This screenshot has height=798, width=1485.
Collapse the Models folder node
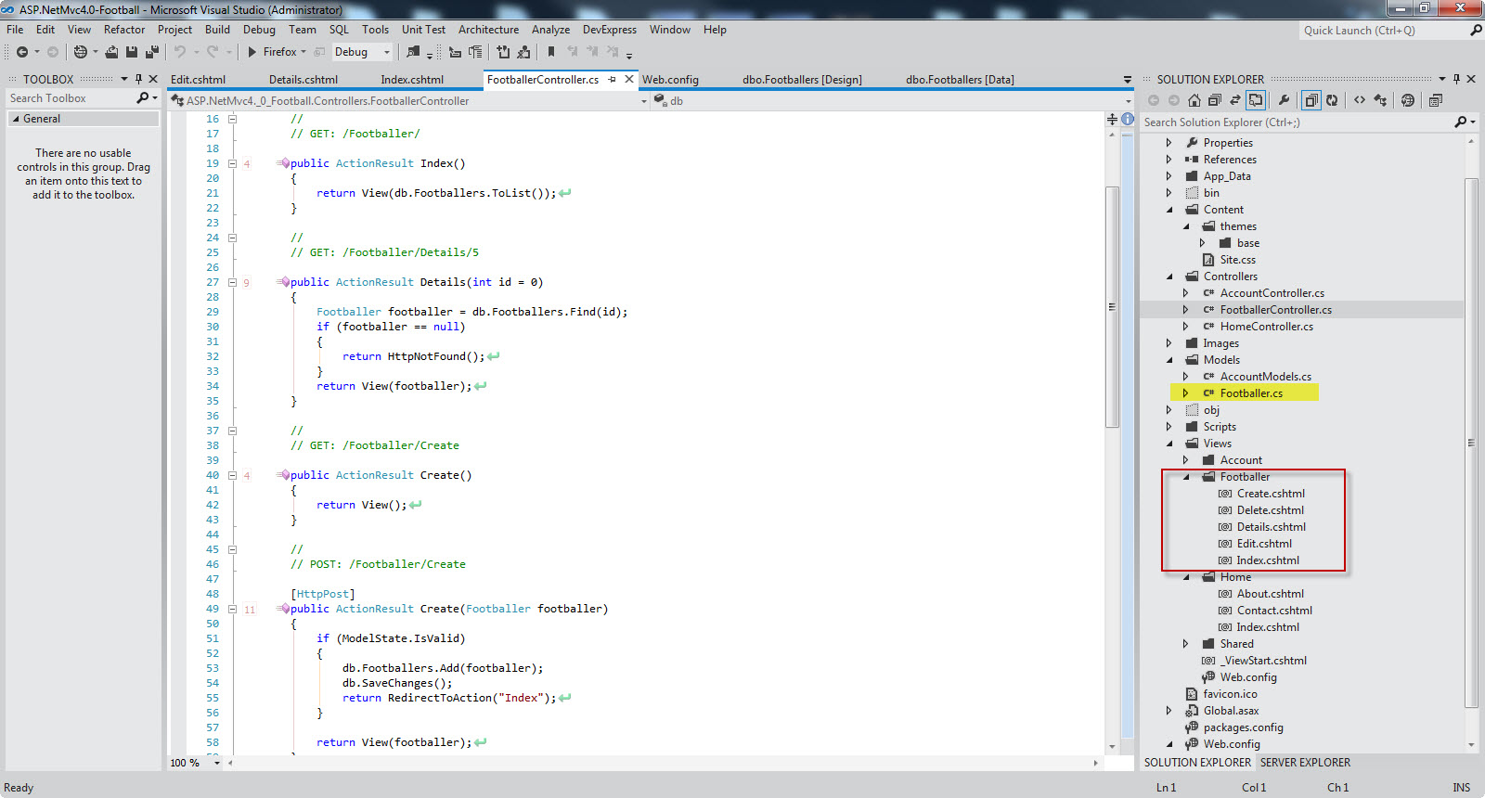point(1169,360)
